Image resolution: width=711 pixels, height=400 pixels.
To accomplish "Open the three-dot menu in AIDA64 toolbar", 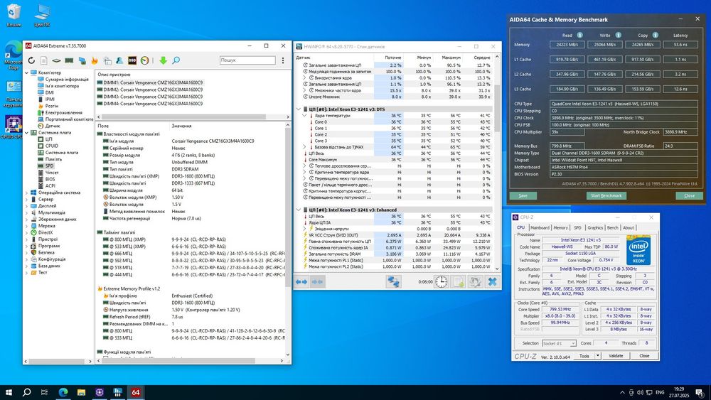I will (x=283, y=60).
